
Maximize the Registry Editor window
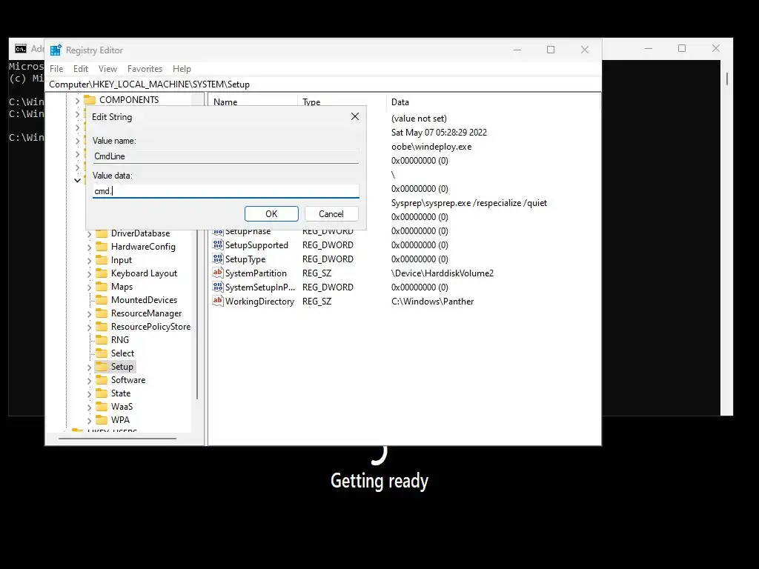[551, 50]
